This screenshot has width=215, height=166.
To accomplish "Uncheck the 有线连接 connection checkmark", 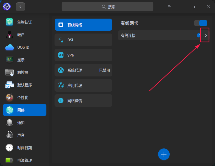I will pos(198,35).
